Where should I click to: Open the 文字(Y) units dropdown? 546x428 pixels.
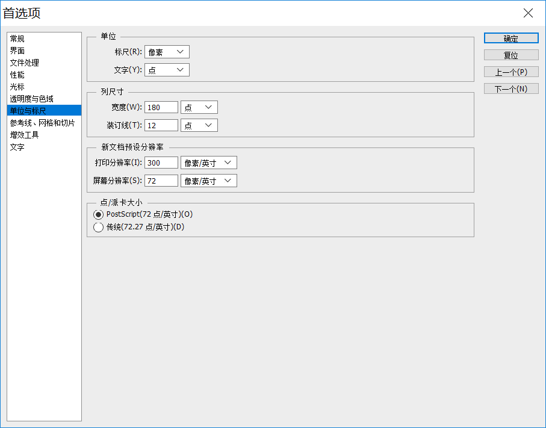(167, 70)
